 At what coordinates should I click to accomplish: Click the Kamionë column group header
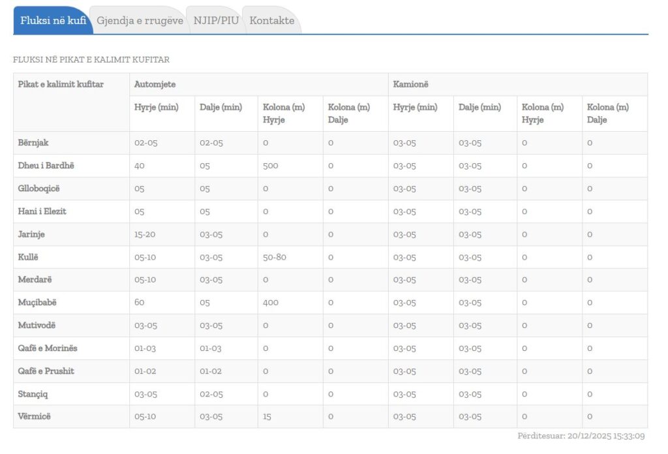410,84
